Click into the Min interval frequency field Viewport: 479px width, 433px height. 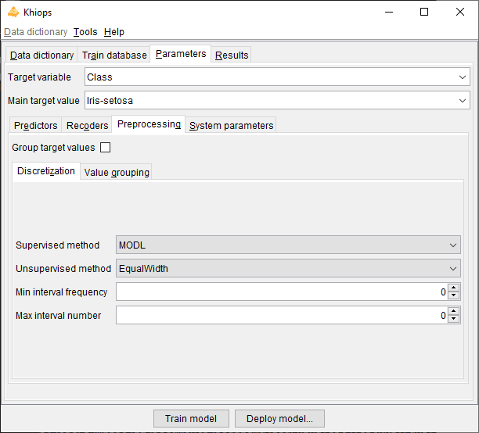tap(278, 292)
